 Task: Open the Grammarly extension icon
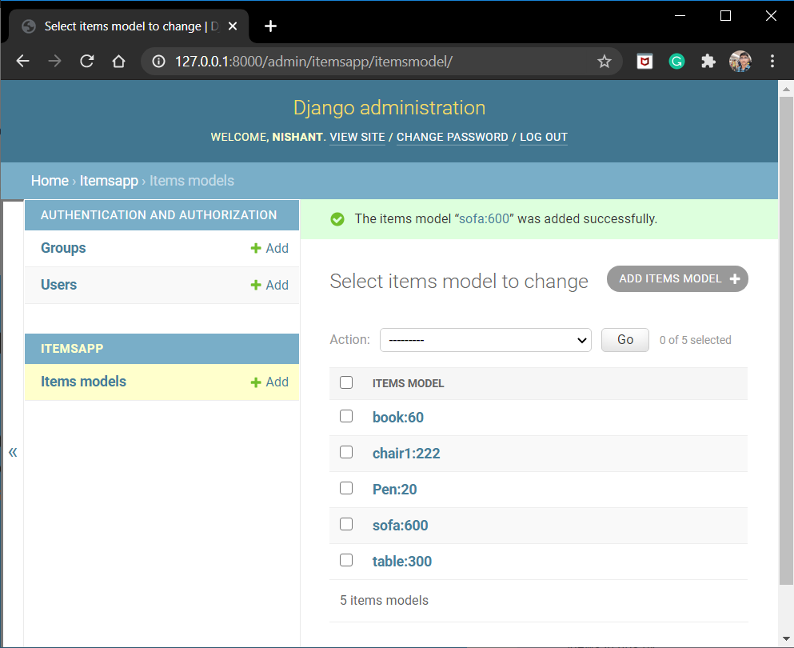(676, 62)
